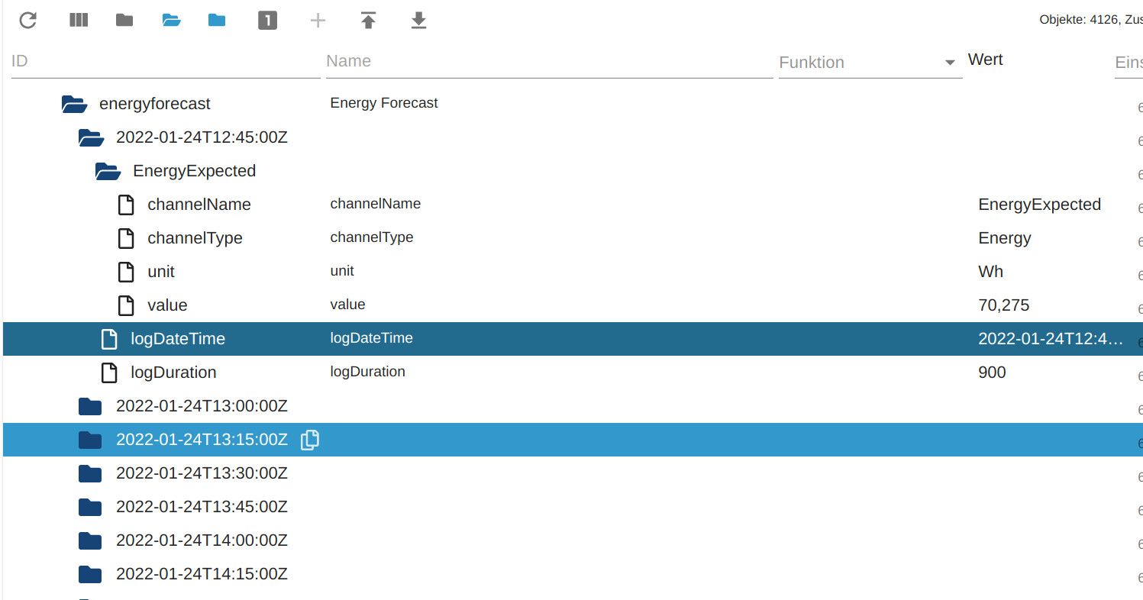Image resolution: width=1143 pixels, height=600 pixels.
Task: Add a new object with plus icon
Action: pos(318,21)
